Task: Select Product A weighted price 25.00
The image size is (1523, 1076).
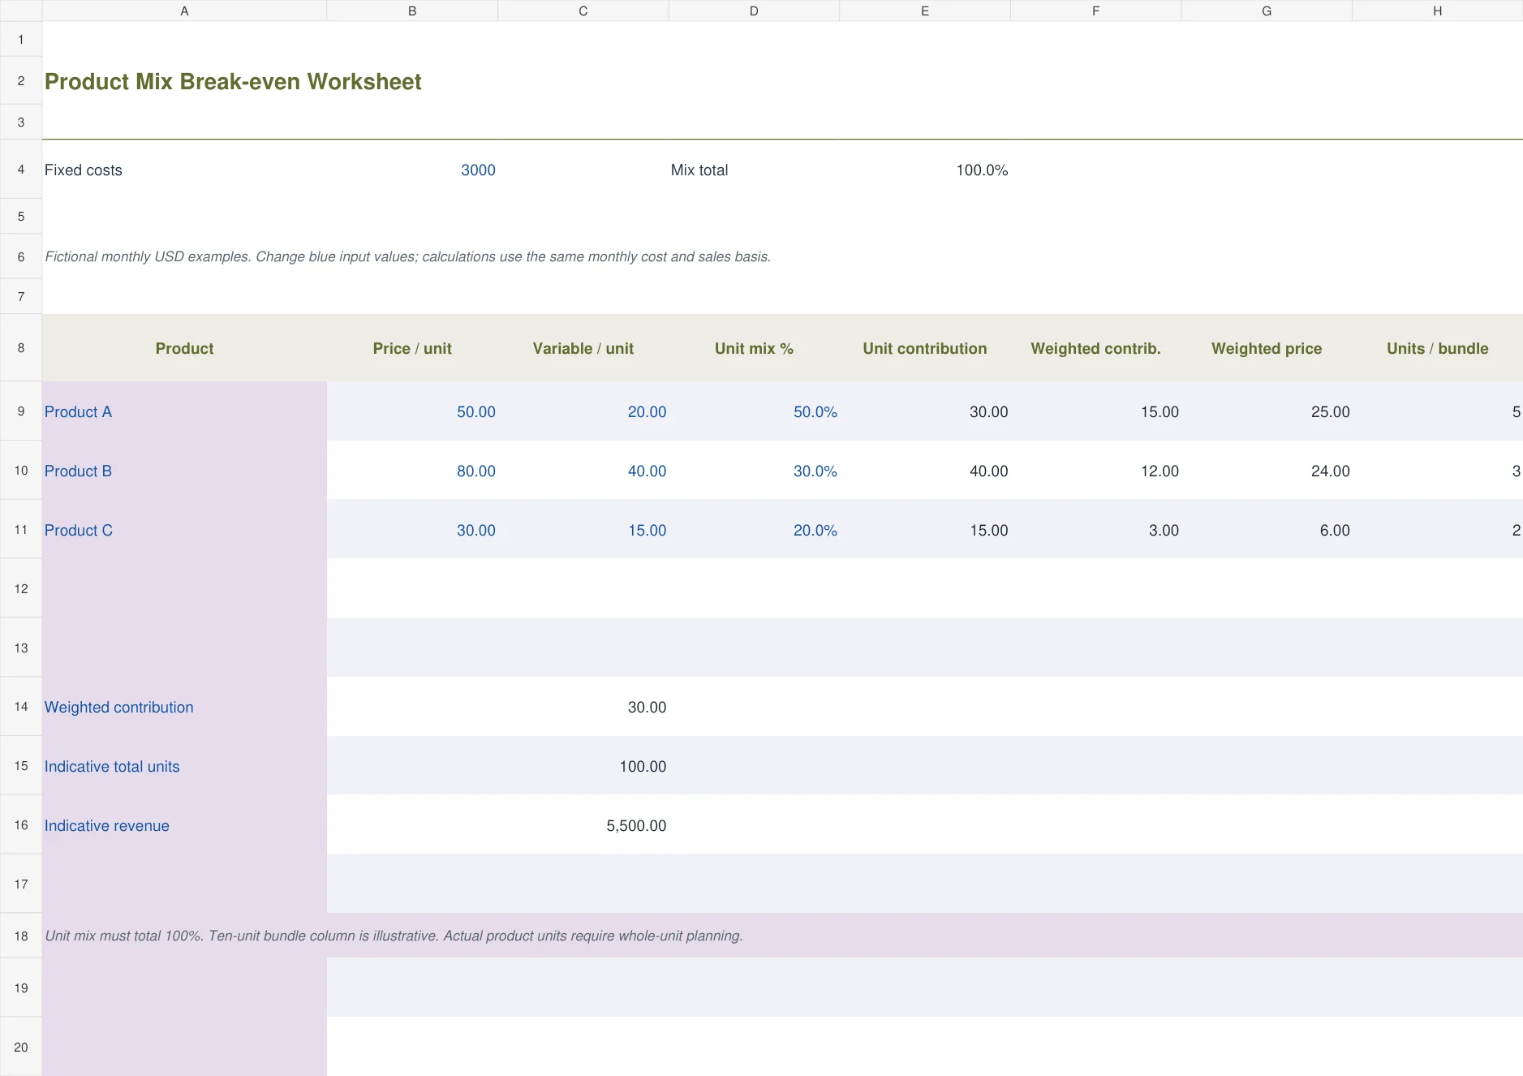Action: [x=1267, y=411]
